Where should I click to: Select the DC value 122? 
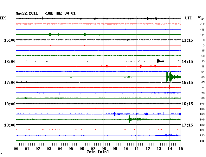tap(202, 125)
